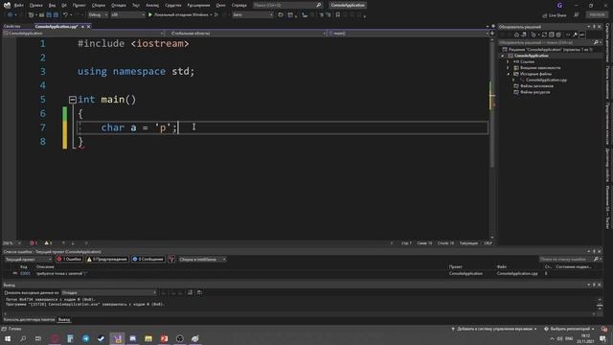Open the Проект menu
The image size is (613, 345).
[x=79, y=6]
